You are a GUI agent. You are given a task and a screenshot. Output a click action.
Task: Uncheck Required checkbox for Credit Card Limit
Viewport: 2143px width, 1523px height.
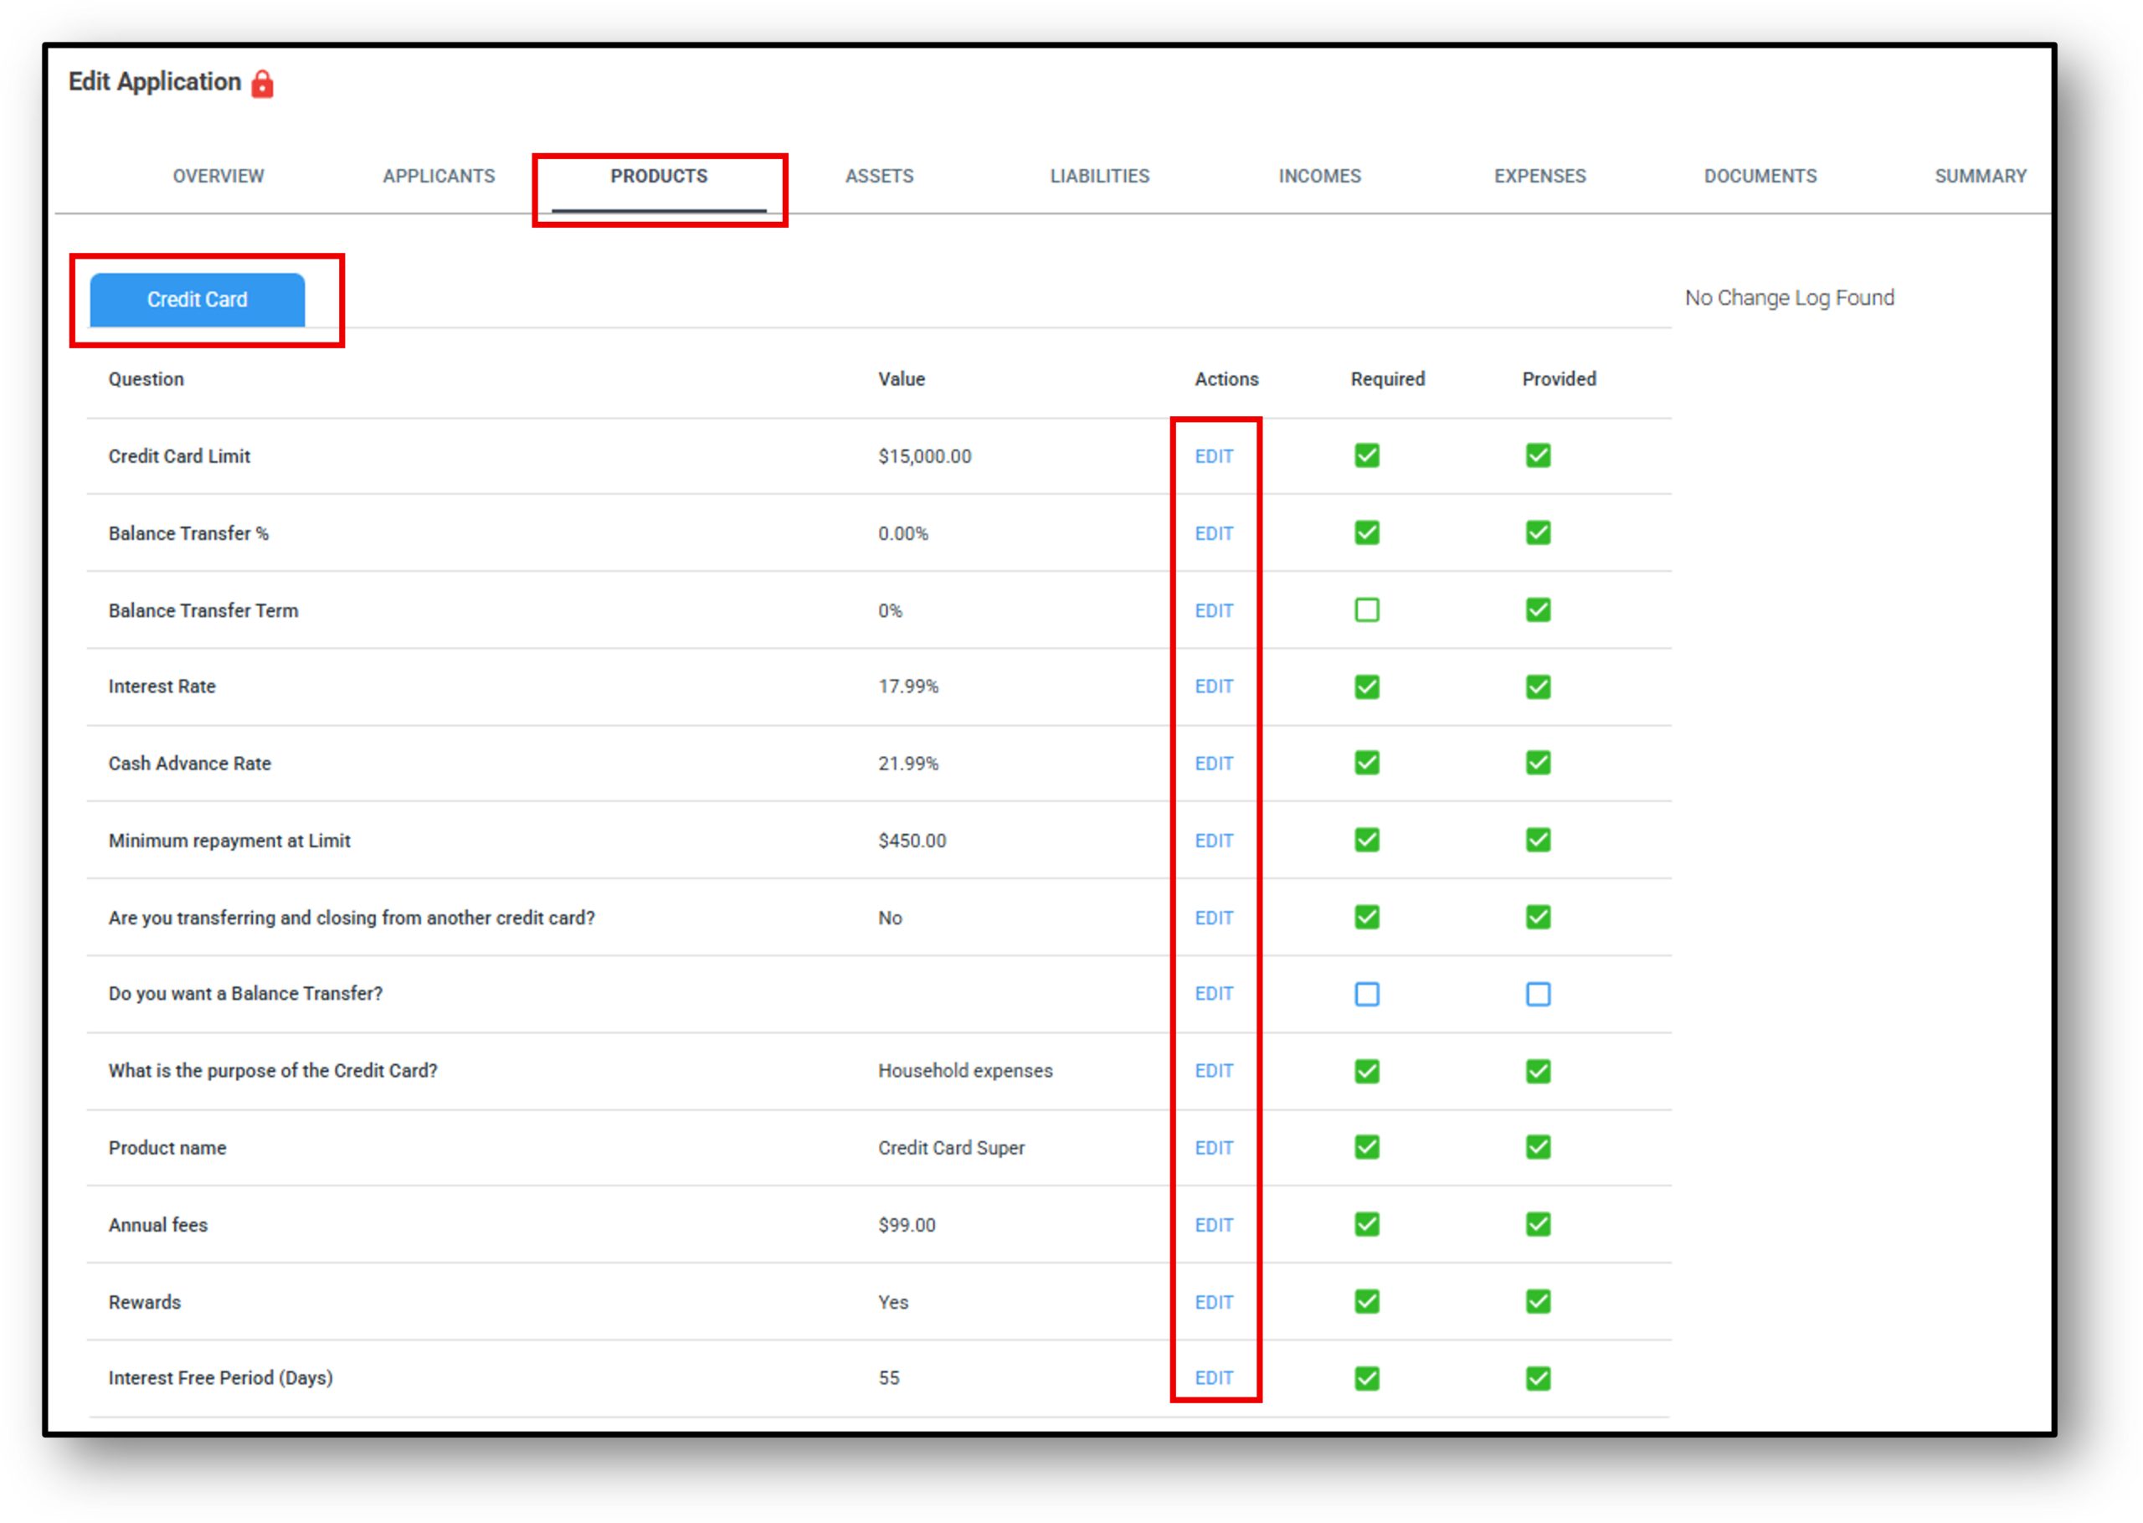point(1366,455)
